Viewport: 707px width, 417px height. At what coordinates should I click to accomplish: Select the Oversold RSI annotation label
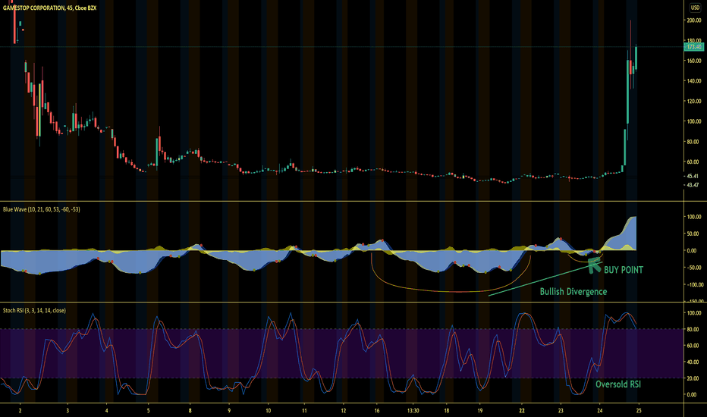click(x=618, y=384)
